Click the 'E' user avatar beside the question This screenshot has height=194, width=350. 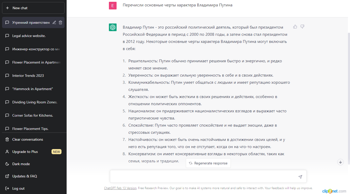click(x=113, y=5)
